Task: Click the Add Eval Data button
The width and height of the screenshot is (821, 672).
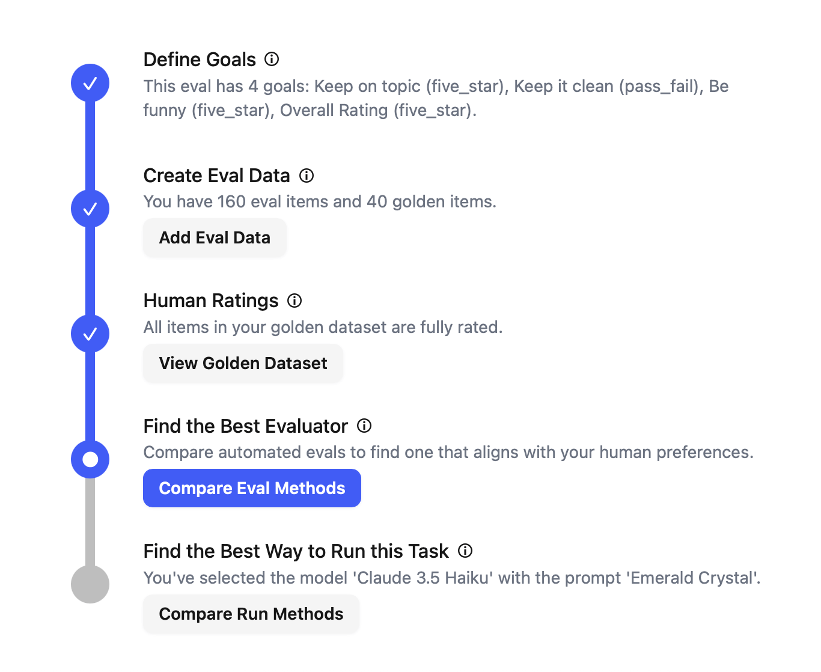Action: (x=215, y=237)
